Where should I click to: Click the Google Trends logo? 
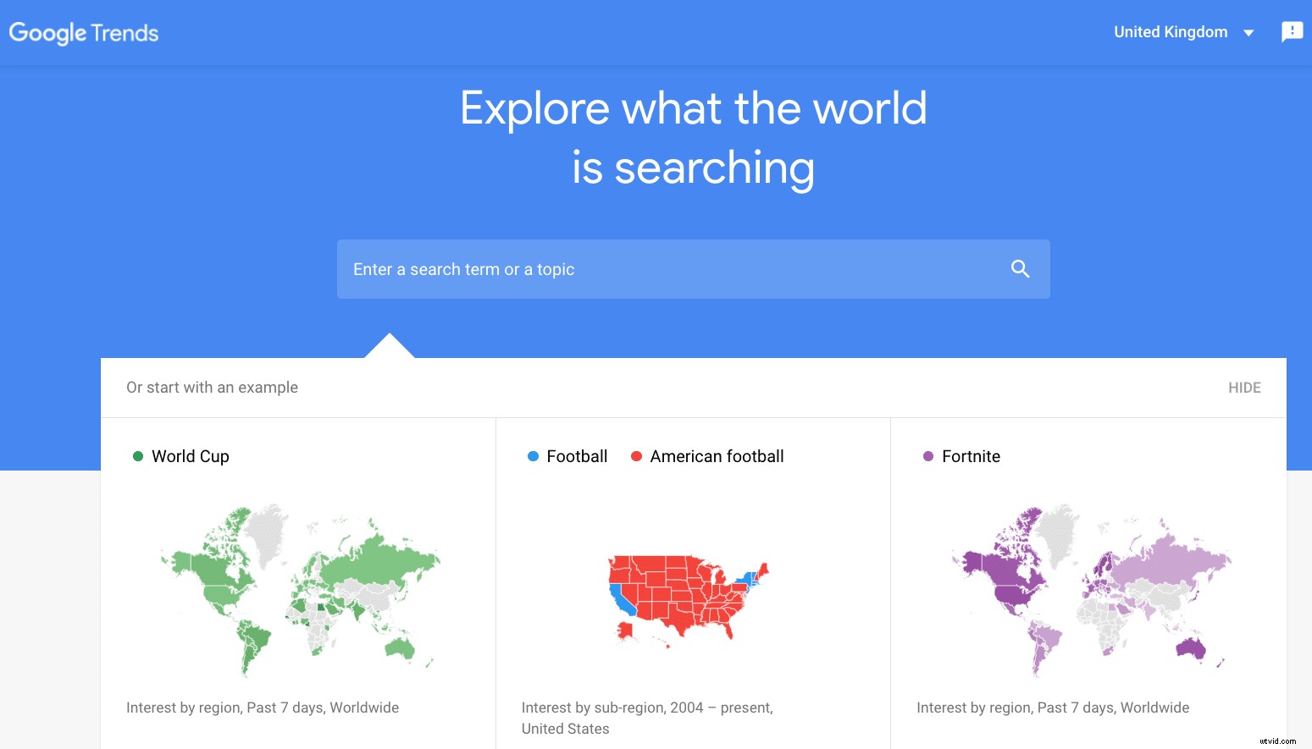(x=83, y=32)
